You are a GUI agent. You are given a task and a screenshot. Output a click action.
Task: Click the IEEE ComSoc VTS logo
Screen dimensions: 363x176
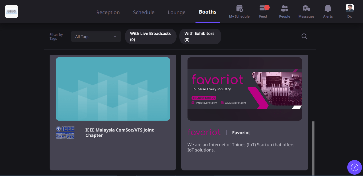[x=65, y=133]
